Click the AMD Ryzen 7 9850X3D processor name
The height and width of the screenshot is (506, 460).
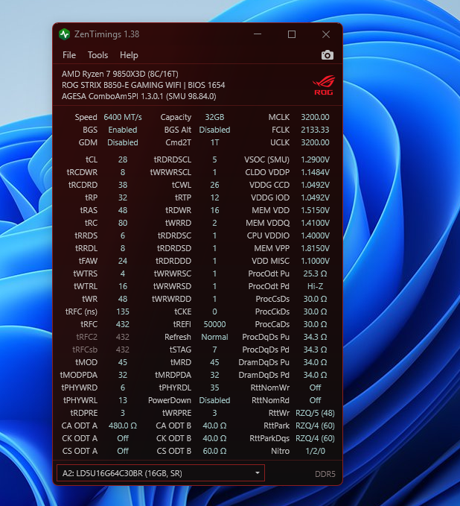[x=120, y=74]
